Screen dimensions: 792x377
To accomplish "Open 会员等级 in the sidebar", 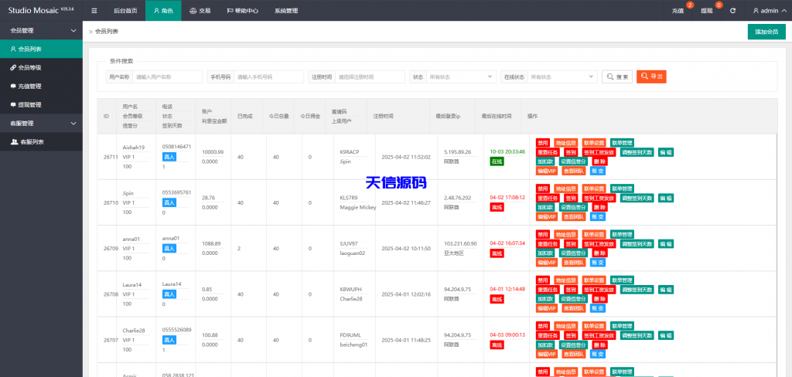I will (30, 67).
